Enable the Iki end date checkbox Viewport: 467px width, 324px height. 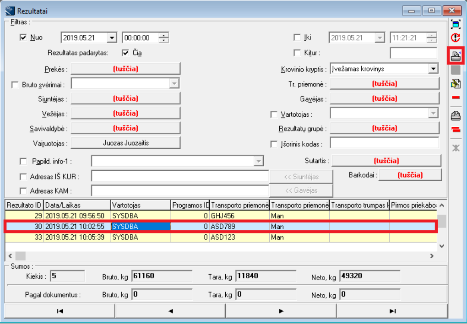pos(297,38)
